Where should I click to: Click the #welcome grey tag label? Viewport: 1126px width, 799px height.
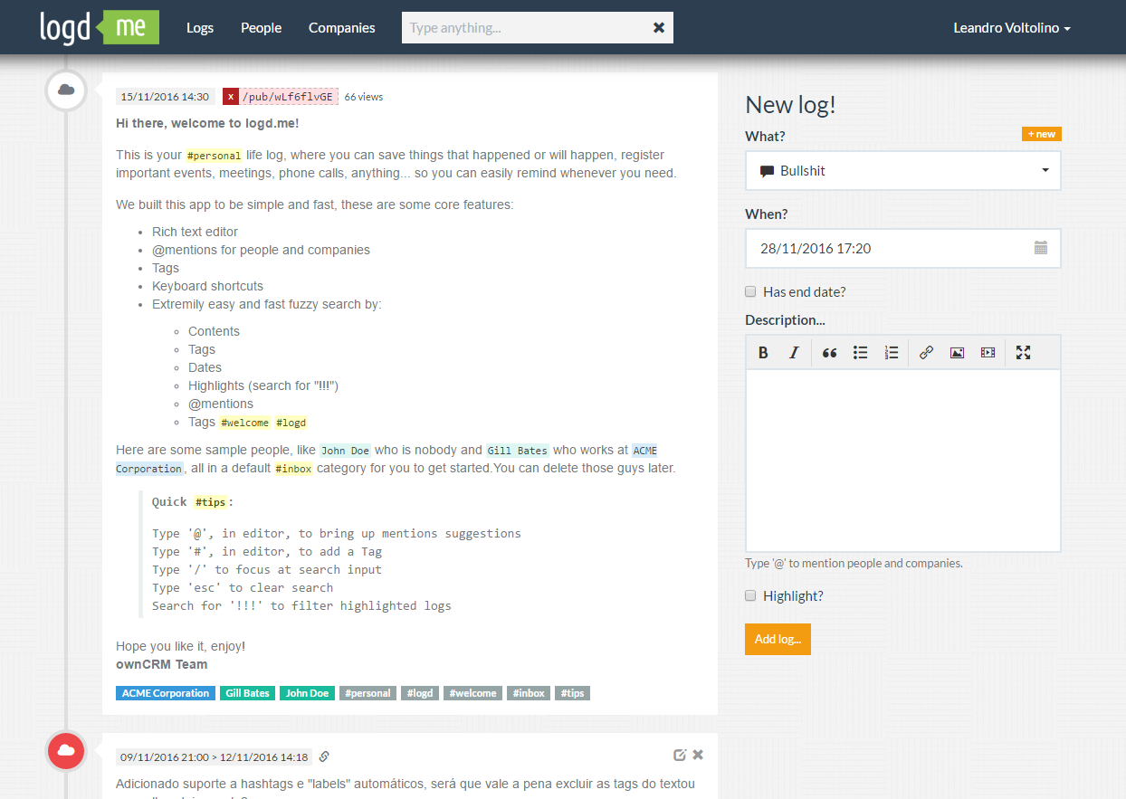click(472, 693)
